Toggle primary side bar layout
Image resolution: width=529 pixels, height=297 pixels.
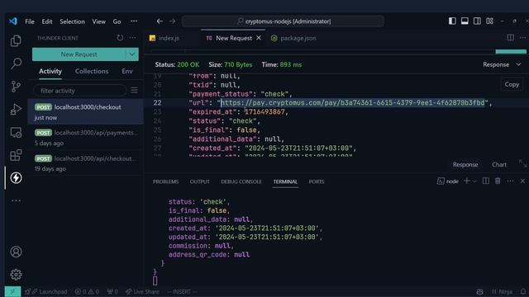tap(452, 21)
